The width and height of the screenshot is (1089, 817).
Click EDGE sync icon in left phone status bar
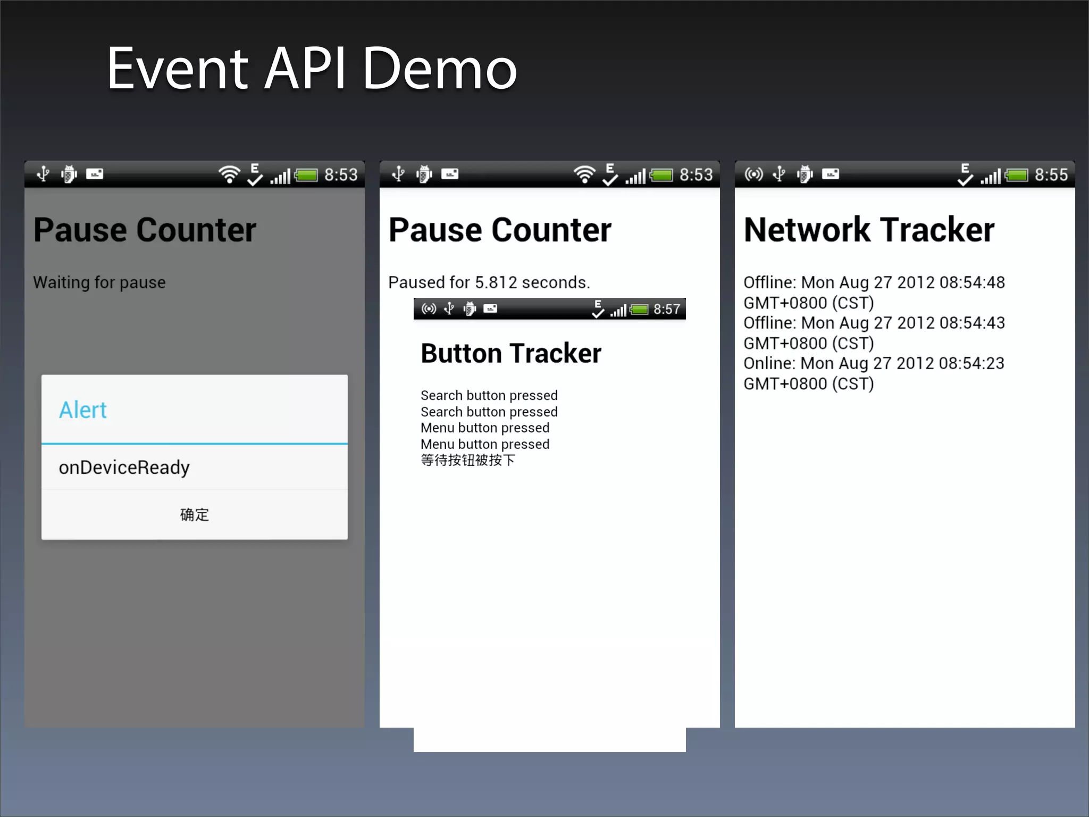coord(255,174)
